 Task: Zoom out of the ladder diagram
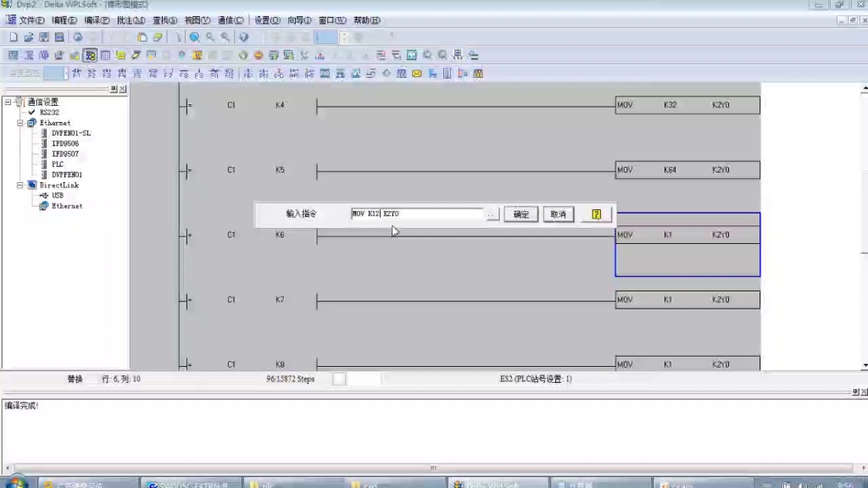224,38
